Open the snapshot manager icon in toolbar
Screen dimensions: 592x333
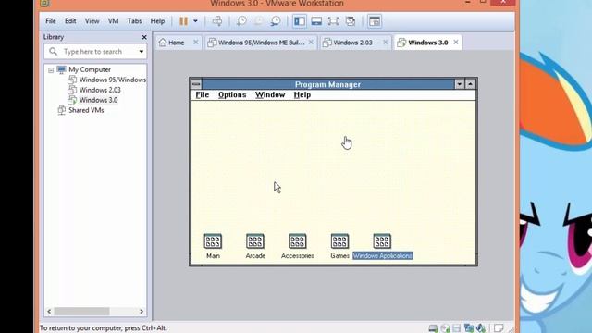pyautogui.click(x=276, y=21)
